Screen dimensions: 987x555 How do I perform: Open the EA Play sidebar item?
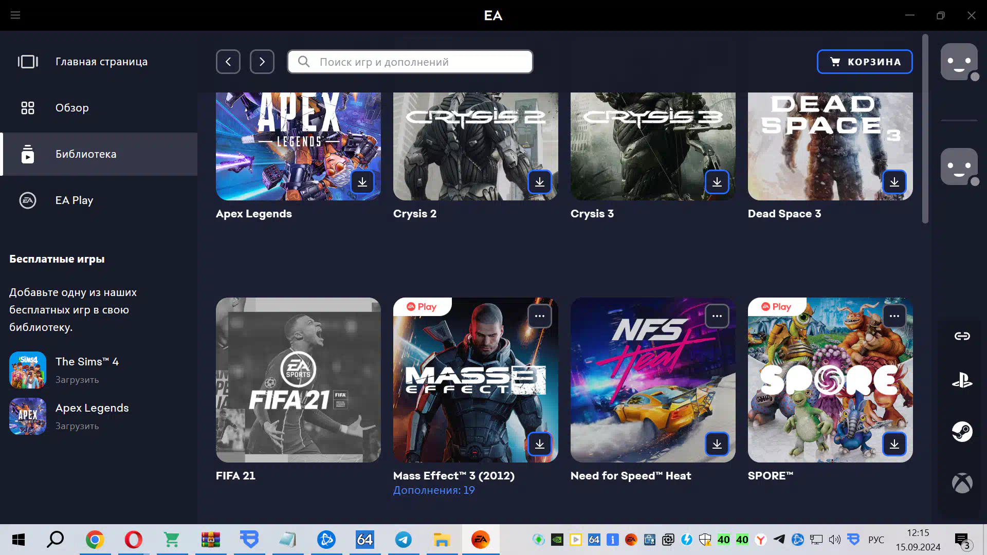(x=74, y=200)
